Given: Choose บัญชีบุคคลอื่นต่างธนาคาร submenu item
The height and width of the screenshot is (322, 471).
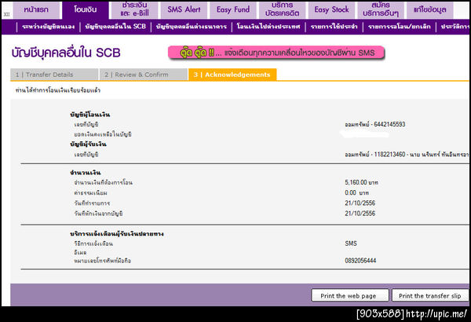Looking at the screenshot, I should tap(192, 27).
